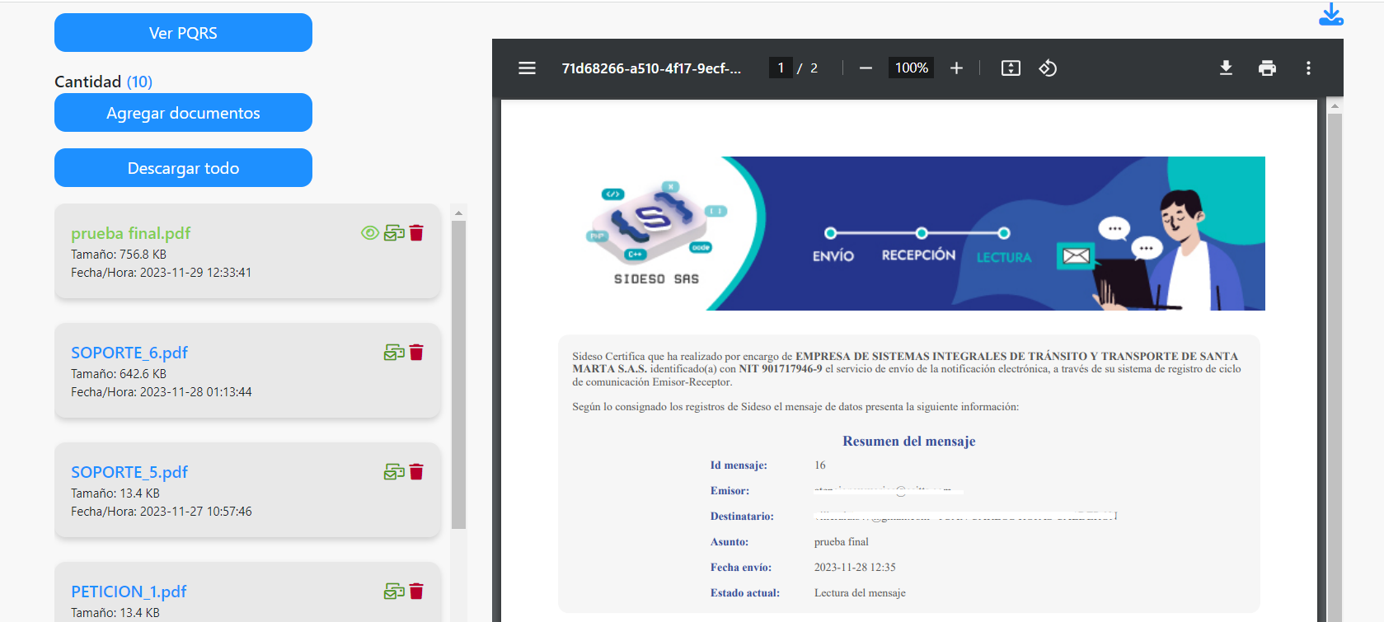Zoom out the PDF with minus icon
The height and width of the screenshot is (622, 1384).
coord(866,68)
